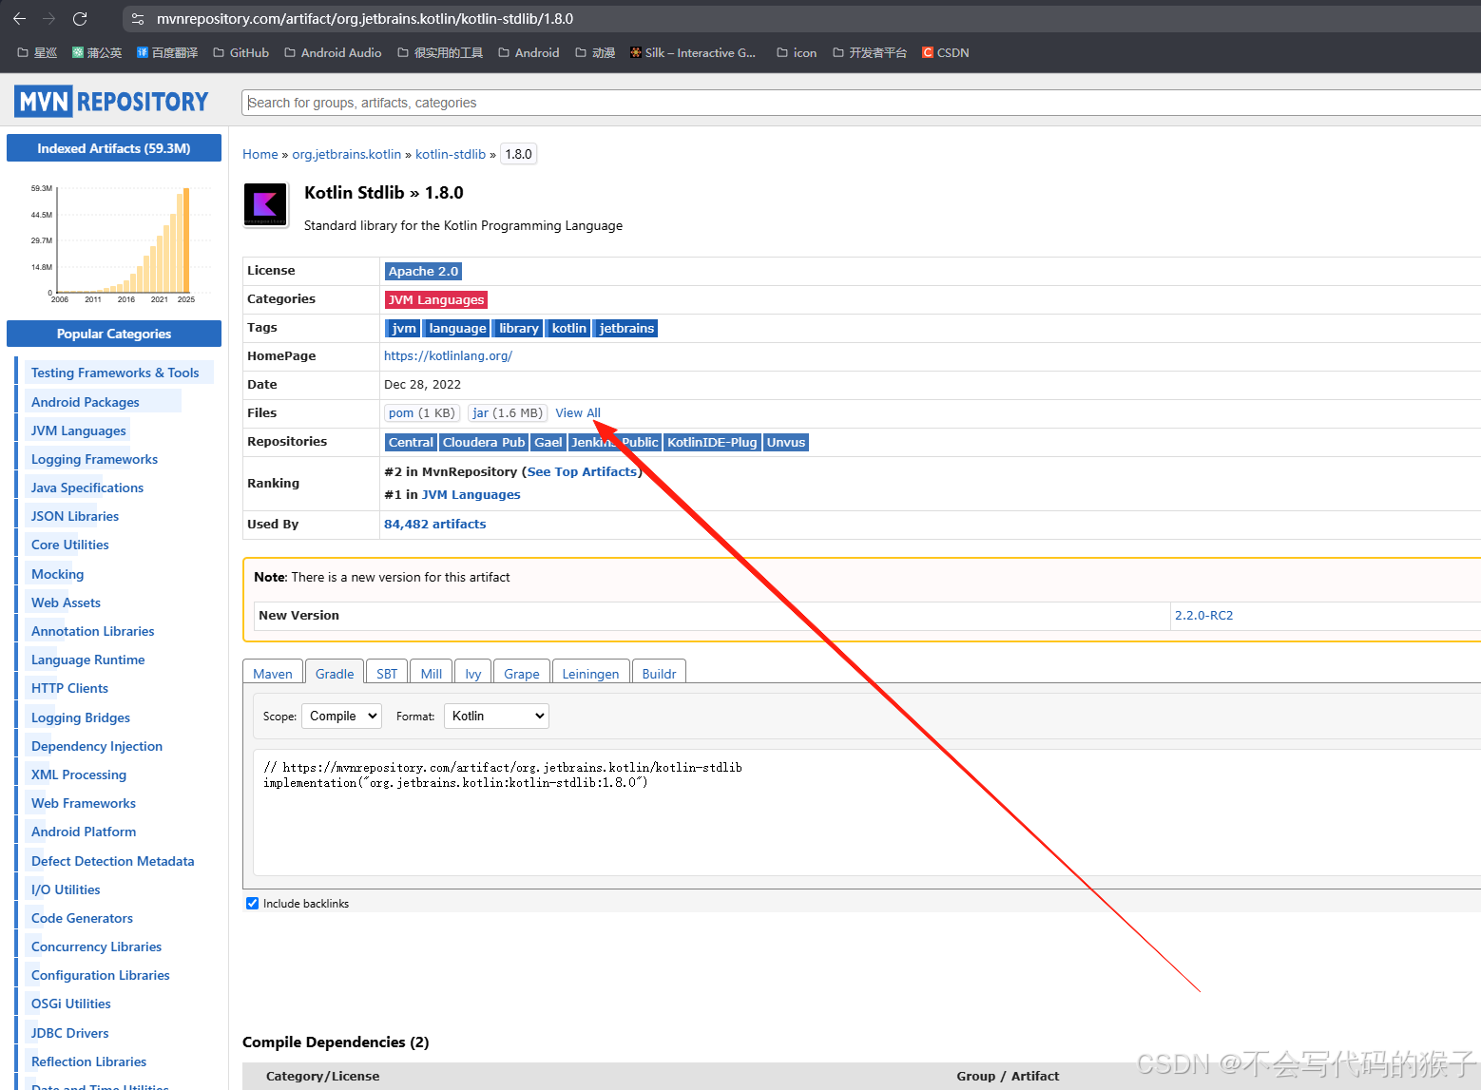This screenshot has width=1481, height=1090.
Task: Click the language tag
Action: (x=457, y=328)
